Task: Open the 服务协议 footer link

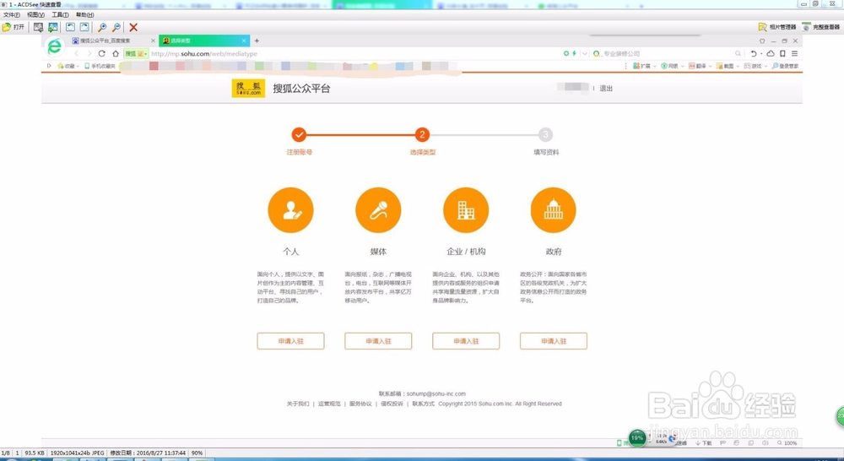Action: 360,404
